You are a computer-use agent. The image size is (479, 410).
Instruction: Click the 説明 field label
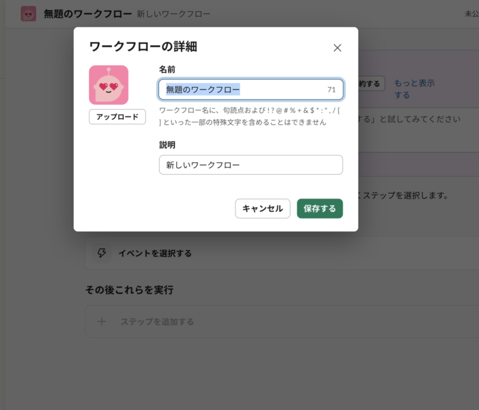click(x=167, y=145)
